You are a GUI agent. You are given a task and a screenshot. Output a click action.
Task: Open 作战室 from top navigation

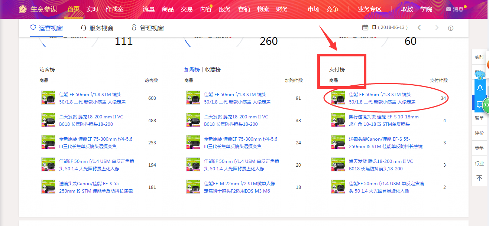[114, 9]
